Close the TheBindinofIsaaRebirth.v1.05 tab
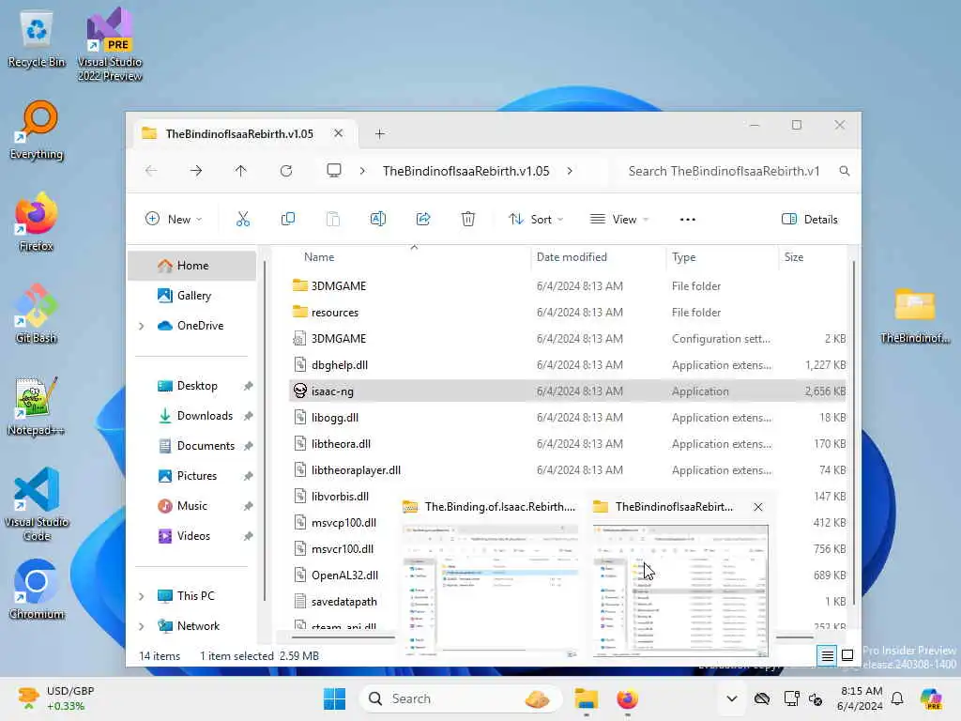Screen dimensions: 961x721 coord(338,133)
